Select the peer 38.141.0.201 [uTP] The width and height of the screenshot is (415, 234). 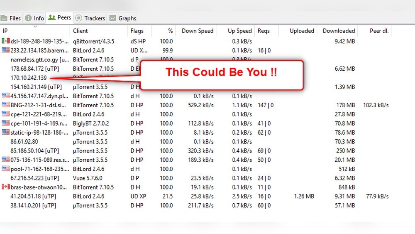(x=33, y=205)
